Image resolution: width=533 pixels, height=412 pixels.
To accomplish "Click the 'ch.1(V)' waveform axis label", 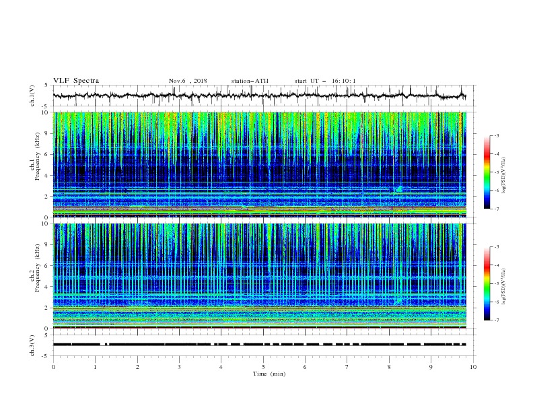I will click(32, 96).
